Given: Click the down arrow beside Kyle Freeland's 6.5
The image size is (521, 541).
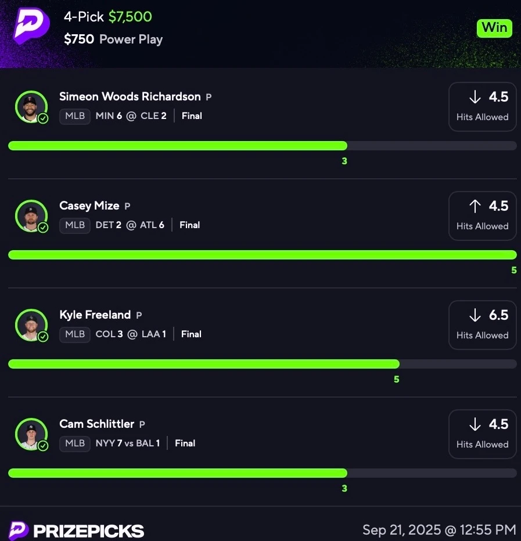Looking at the screenshot, I should coord(475,315).
